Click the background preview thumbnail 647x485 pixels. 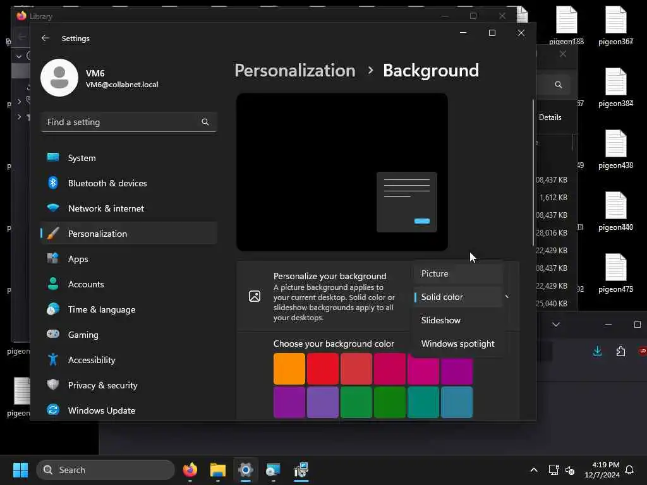[342, 172]
